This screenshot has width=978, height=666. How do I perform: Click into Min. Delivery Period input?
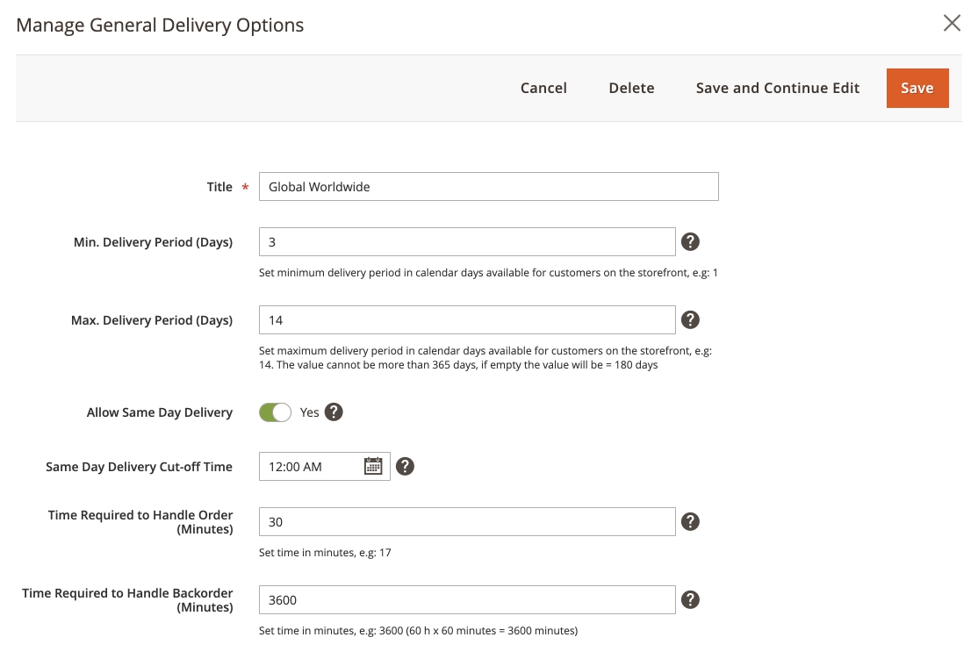pos(467,242)
